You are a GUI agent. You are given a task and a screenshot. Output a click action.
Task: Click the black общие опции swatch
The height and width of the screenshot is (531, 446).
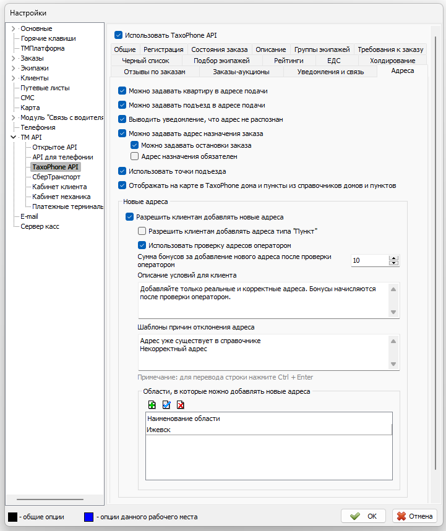[x=12, y=517]
